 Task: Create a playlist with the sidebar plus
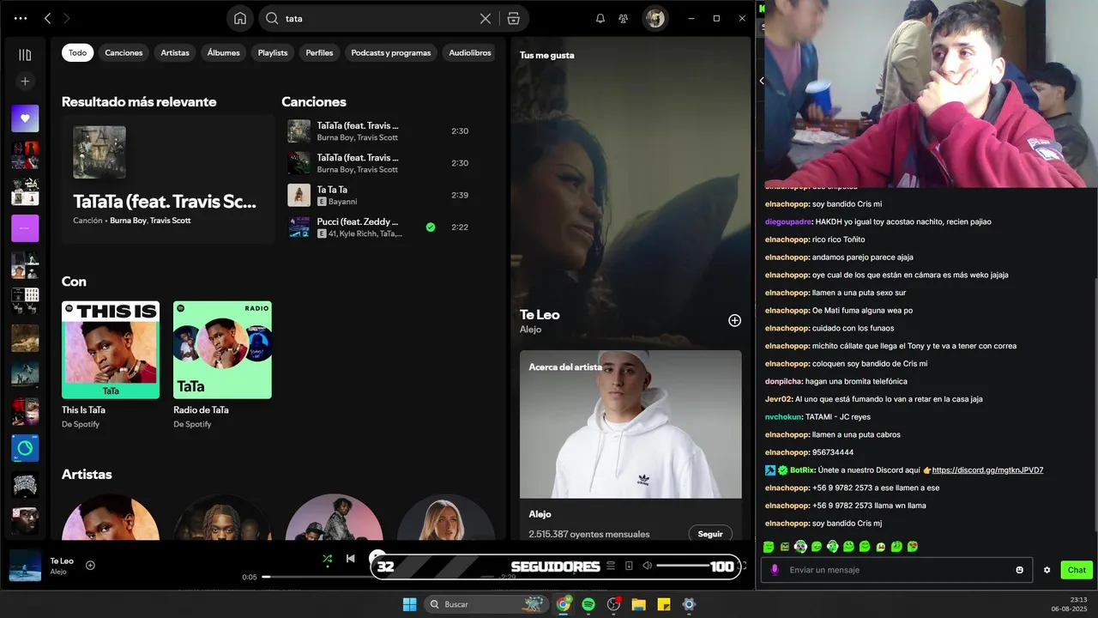tap(25, 82)
